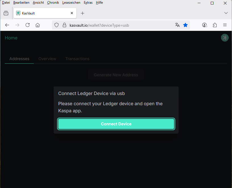The width and height of the screenshot is (232, 188).
Task: Open the browser home page
Action: pos(37,25)
